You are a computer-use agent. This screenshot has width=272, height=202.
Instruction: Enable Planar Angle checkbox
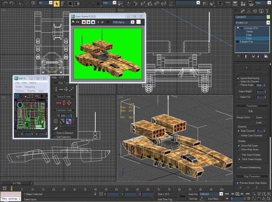(238, 85)
